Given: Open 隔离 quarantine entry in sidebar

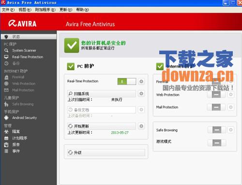Looking at the screenshot, I should click(16, 132).
